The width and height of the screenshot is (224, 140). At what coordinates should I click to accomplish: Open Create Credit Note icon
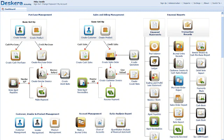point(134,75)
